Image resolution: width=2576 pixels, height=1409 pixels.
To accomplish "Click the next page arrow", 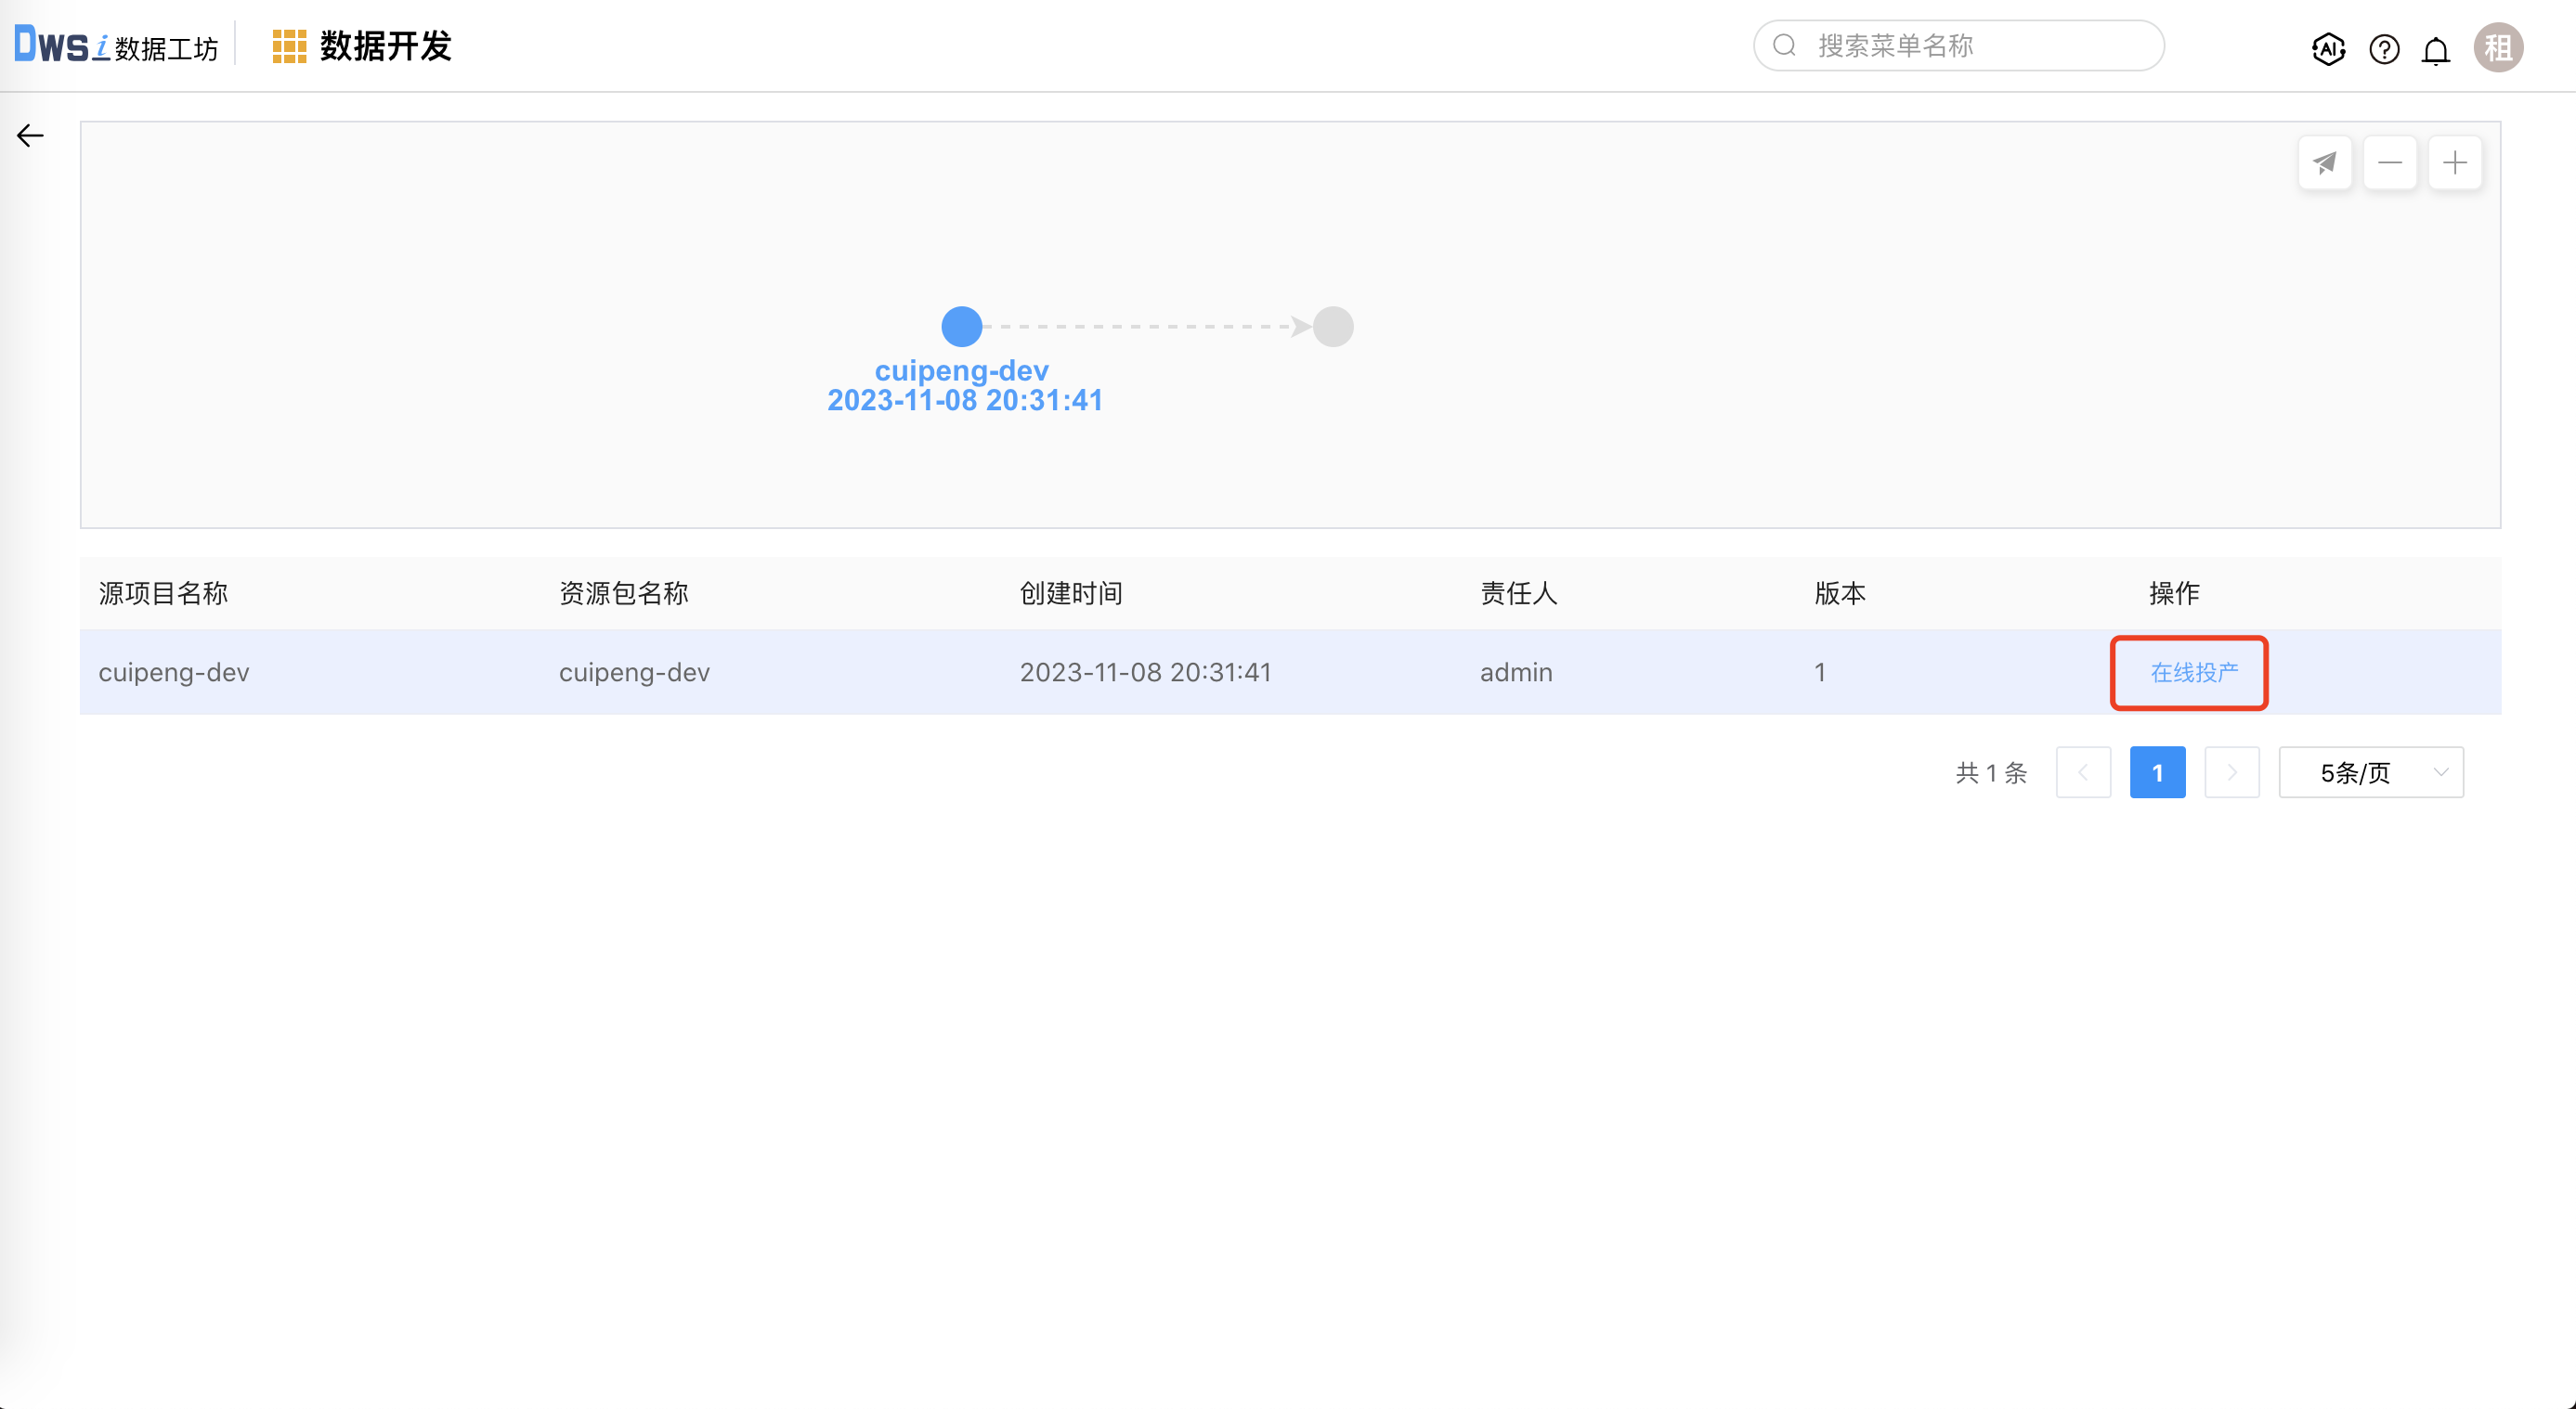I will 2232,772.
